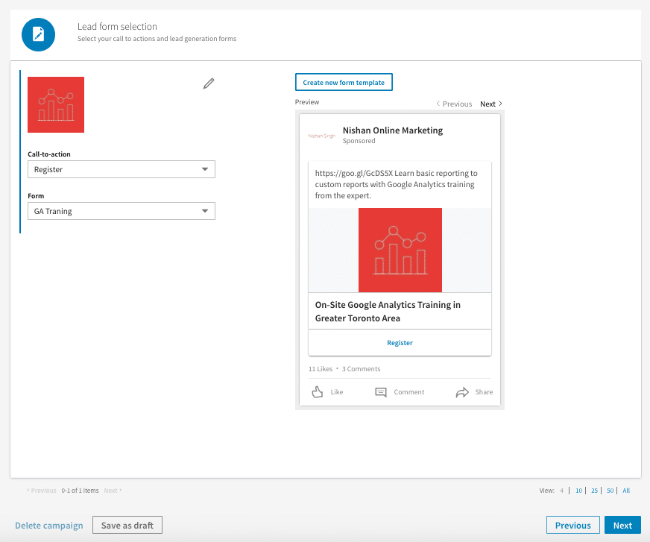Click Delete campaign link
Viewport: 650px width, 542px height.
[x=49, y=526]
